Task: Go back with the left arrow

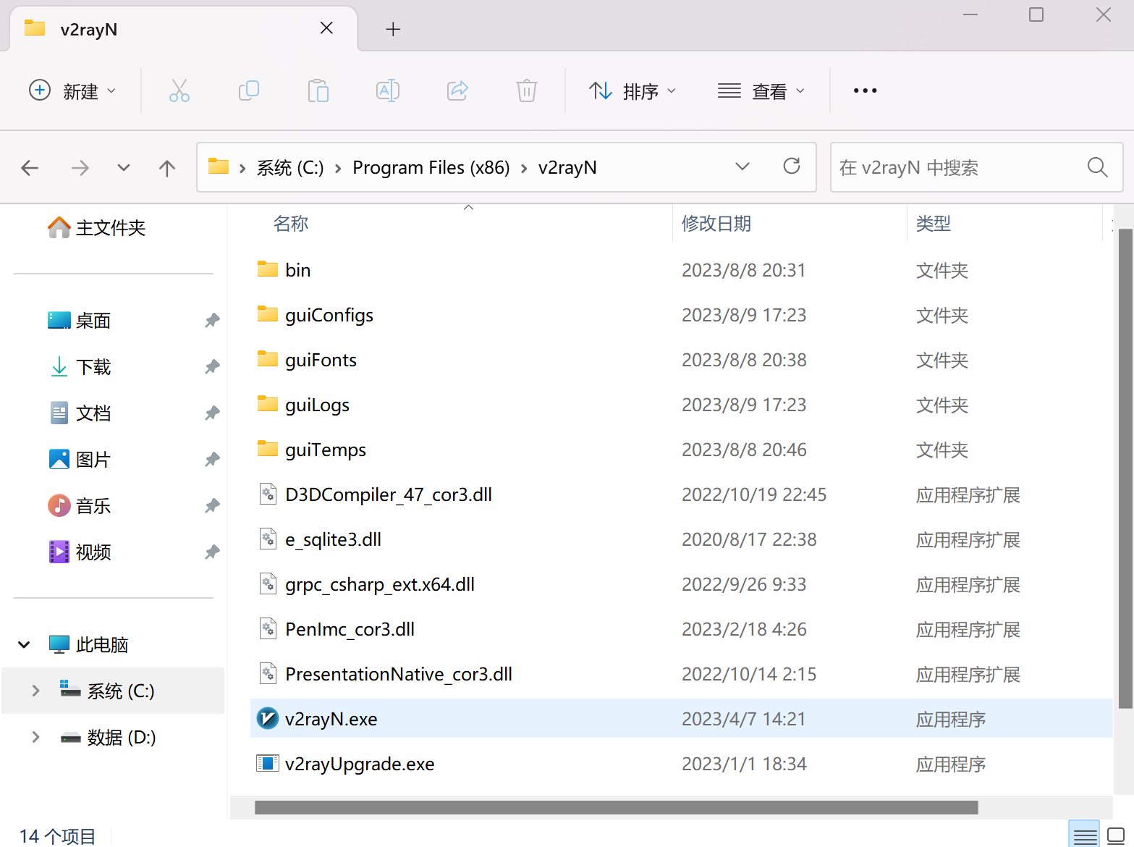Action: (30, 168)
